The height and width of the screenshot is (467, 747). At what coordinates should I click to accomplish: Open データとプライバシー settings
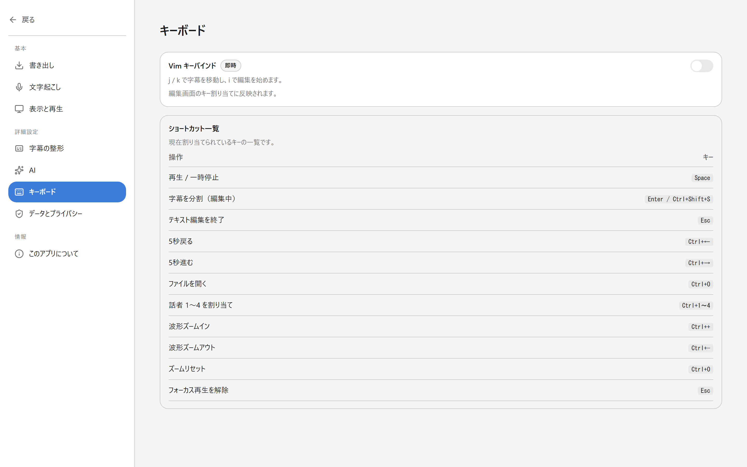coord(67,214)
